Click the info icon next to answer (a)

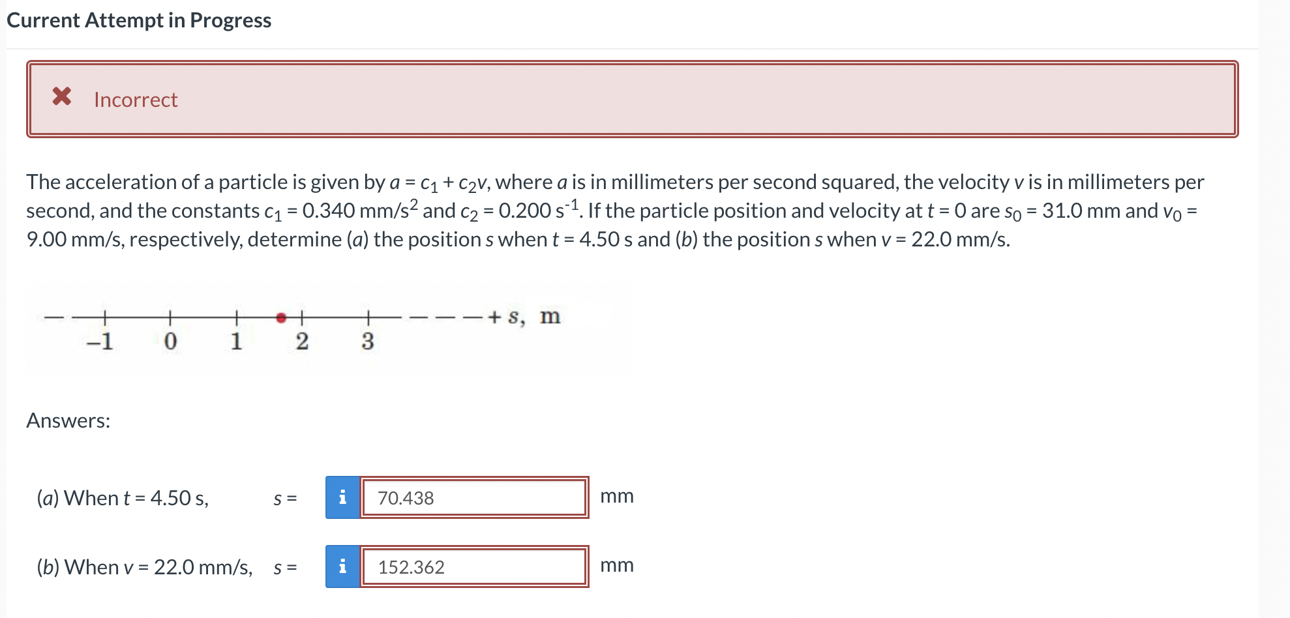pyautogui.click(x=342, y=498)
